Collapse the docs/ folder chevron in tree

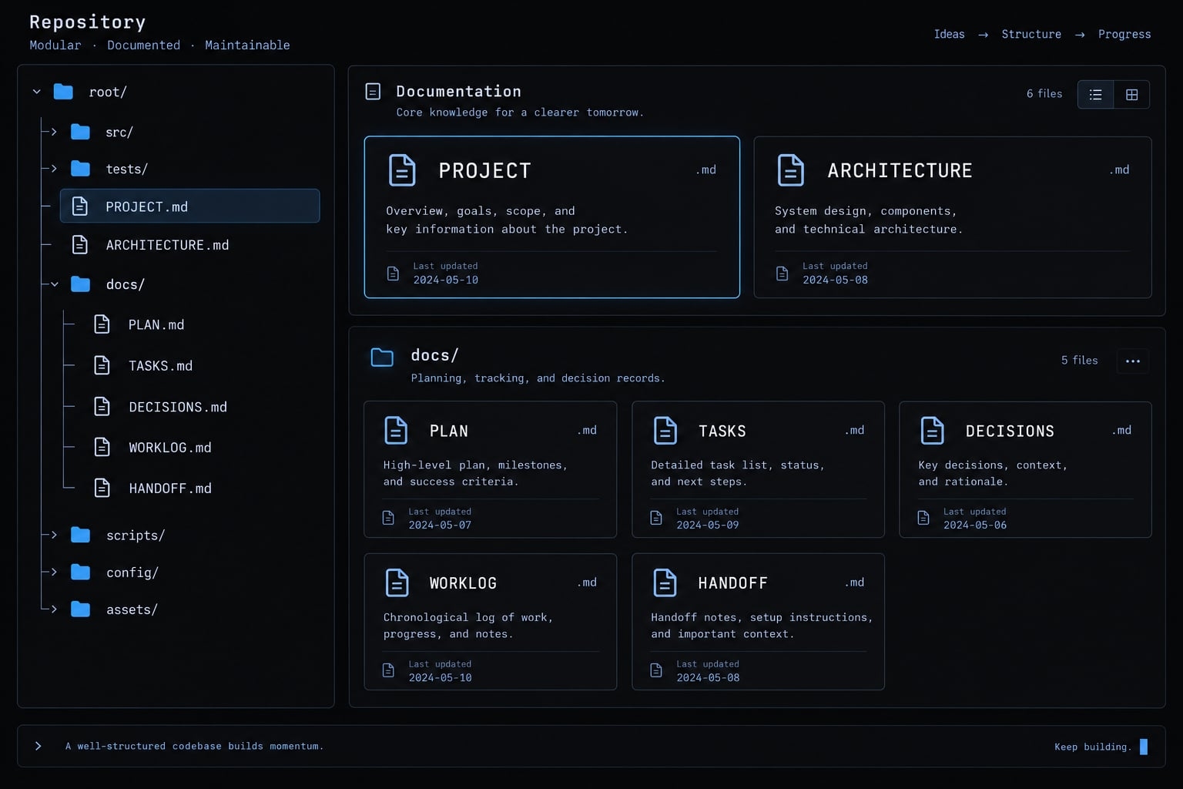tap(55, 284)
